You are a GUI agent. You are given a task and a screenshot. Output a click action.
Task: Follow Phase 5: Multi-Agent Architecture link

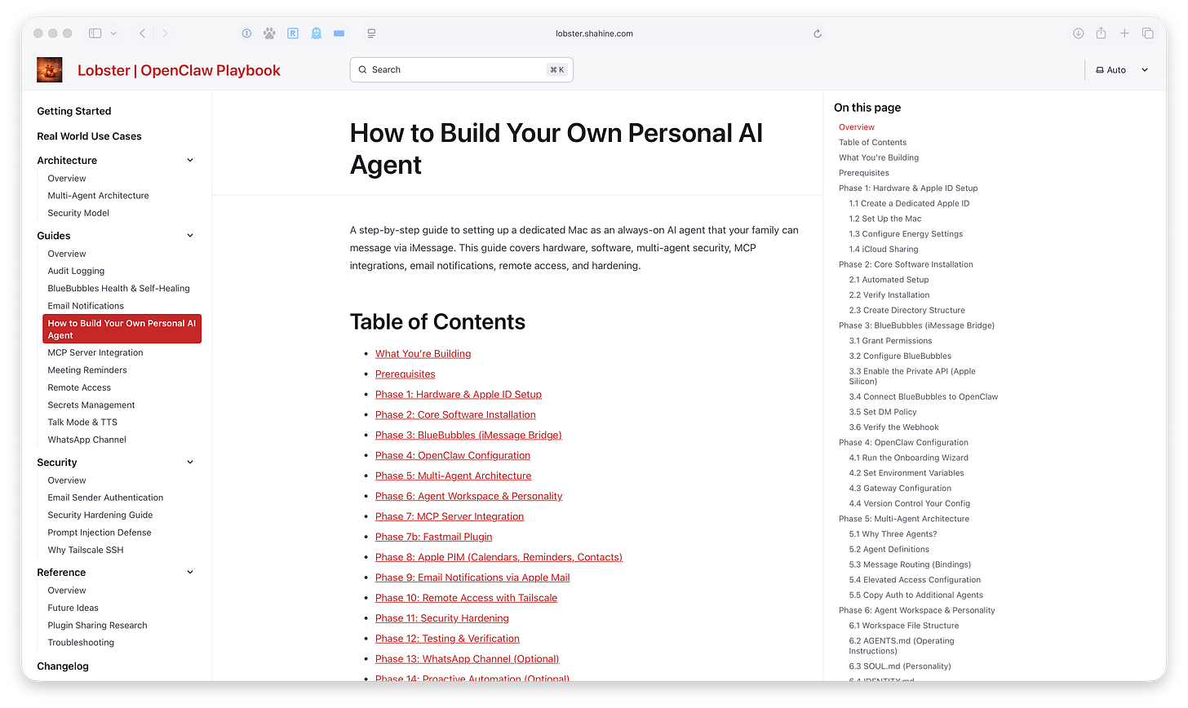point(453,476)
